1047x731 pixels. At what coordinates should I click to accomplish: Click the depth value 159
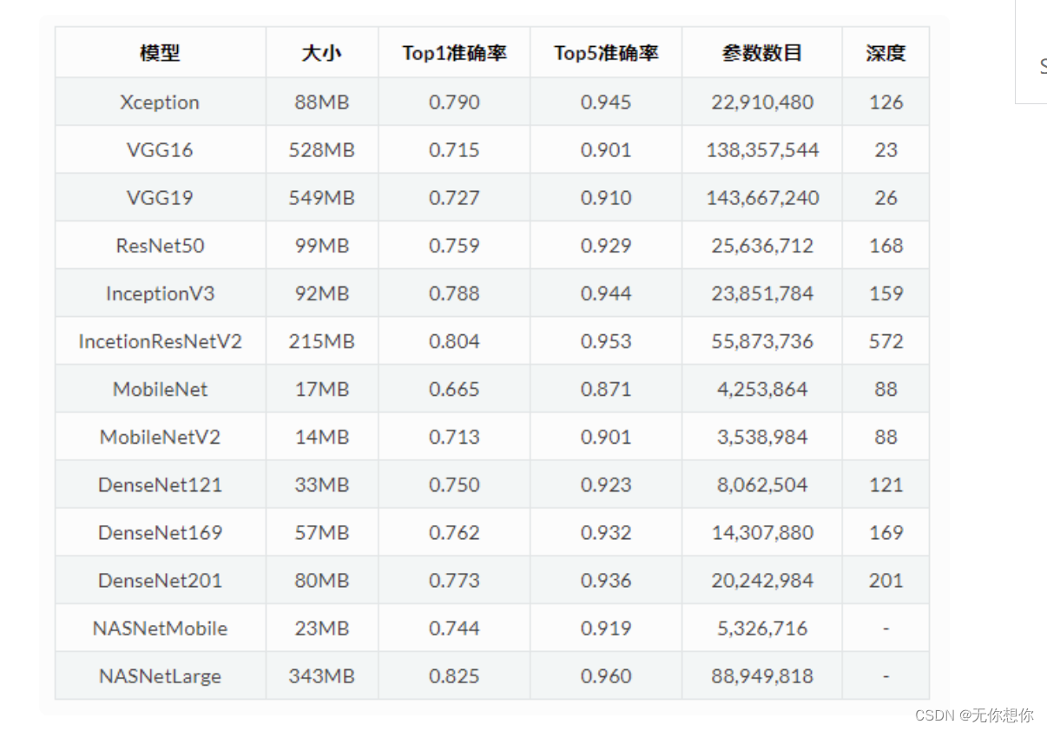886,293
